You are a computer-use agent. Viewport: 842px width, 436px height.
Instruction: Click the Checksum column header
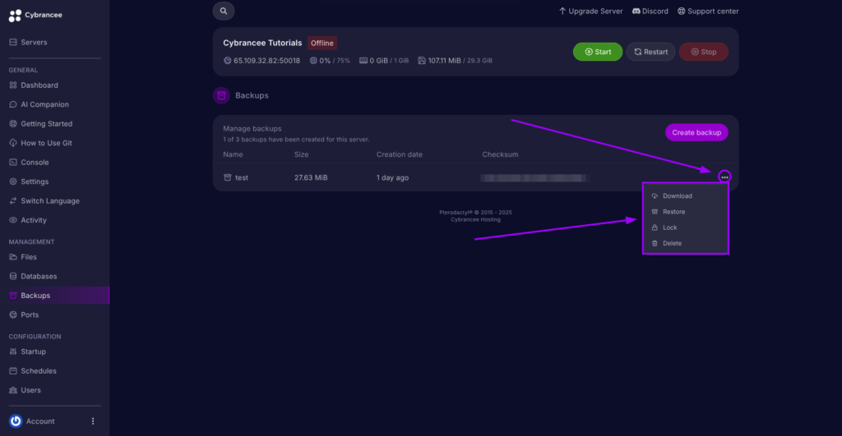pyautogui.click(x=500, y=154)
